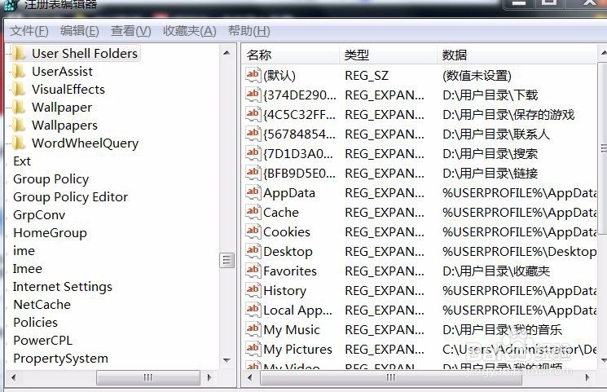Click the tree pane vertical scroll thumb
Viewport: 607px width, 392px height.
(x=227, y=260)
